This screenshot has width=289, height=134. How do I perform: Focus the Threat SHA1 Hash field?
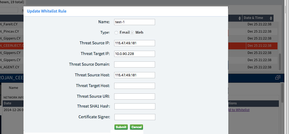[x=135, y=106]
